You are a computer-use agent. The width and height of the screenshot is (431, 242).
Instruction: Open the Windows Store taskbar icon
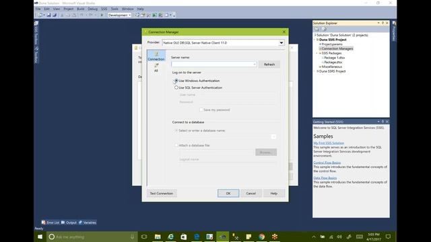pos(184,237)
